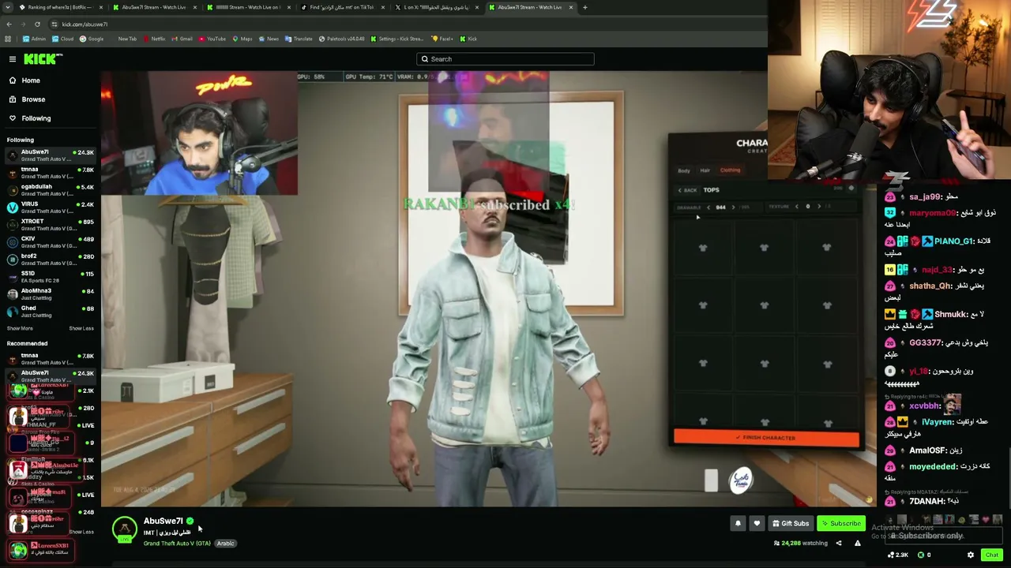
Task: Open the Home page from the sidebar
Action: tap(31, 80)
